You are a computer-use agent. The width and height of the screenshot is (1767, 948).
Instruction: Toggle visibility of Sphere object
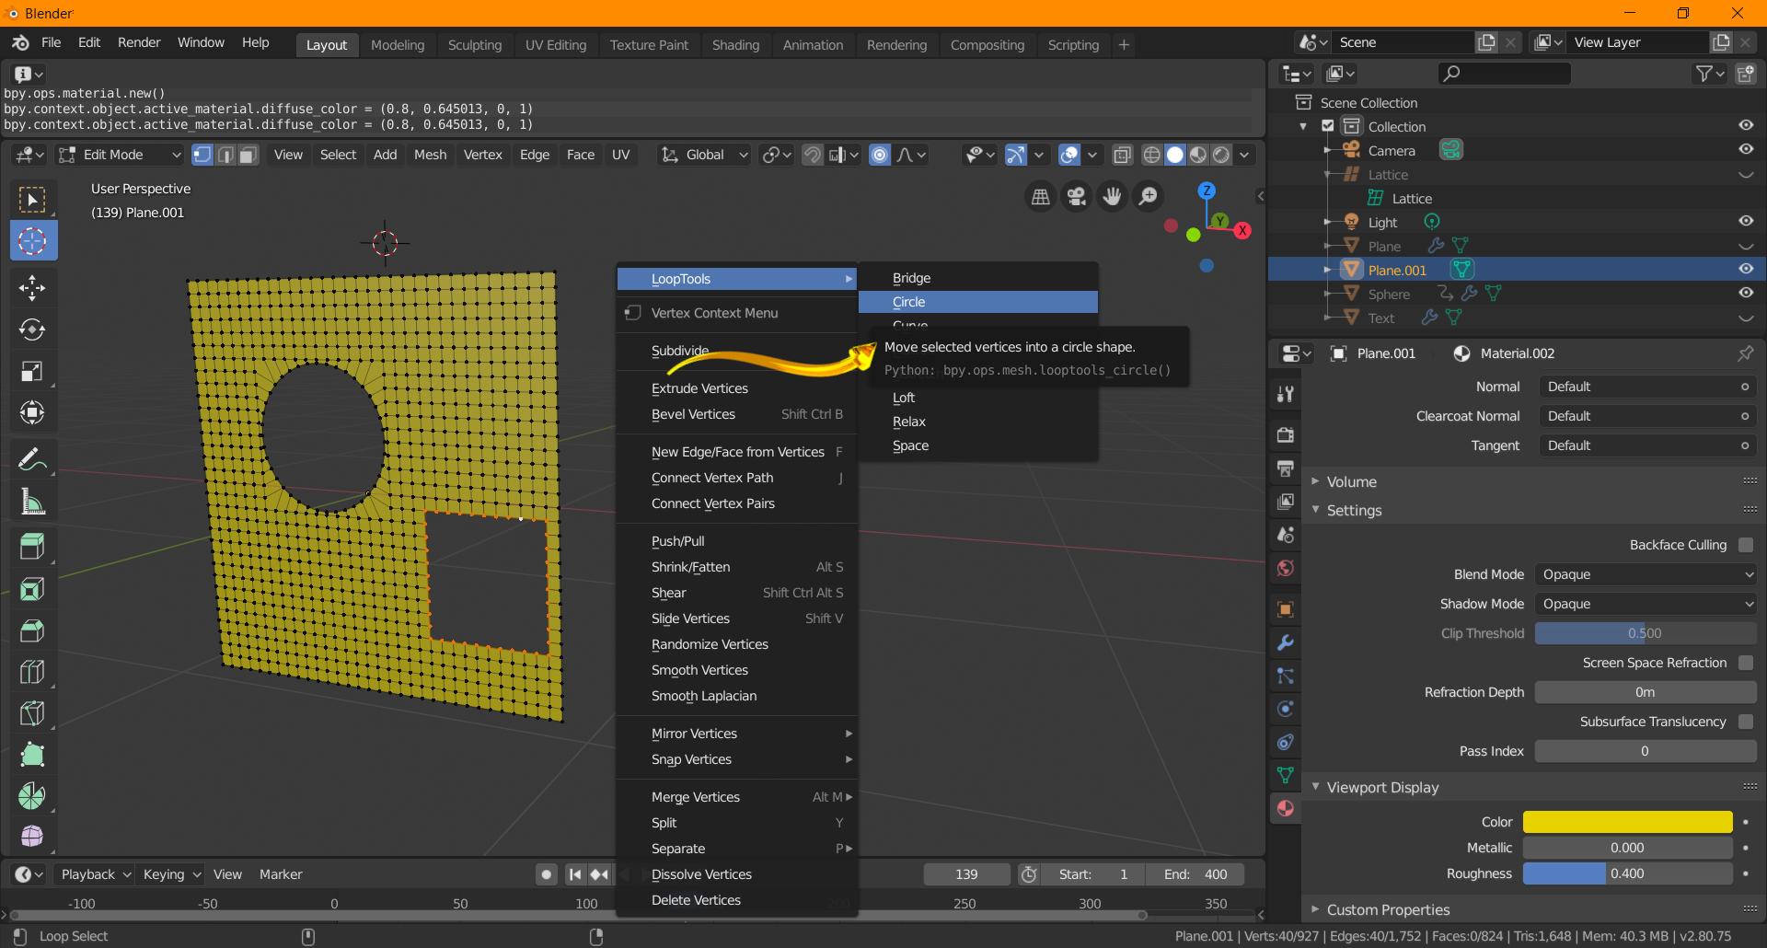click(1745, 293)
